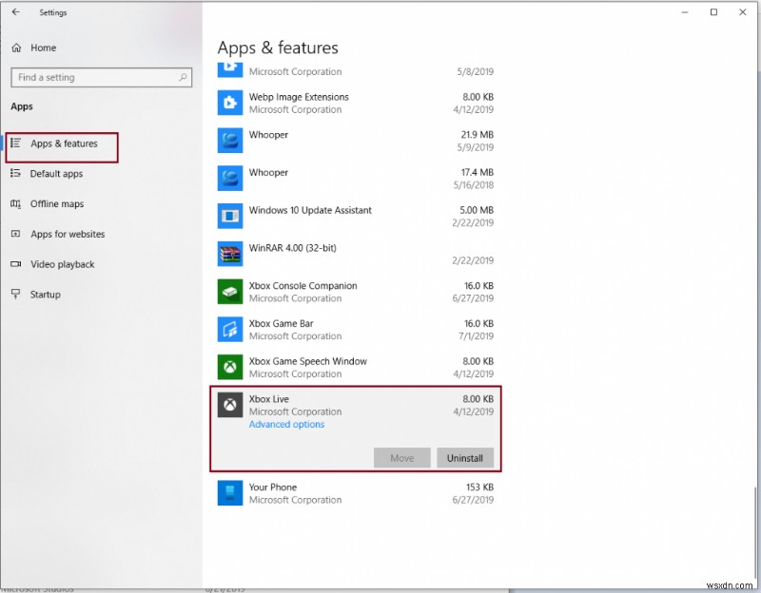This screenshot has width=761, height=593.
Task: Select Xbox Console Companion entry
Action: [x=356, y=292]
